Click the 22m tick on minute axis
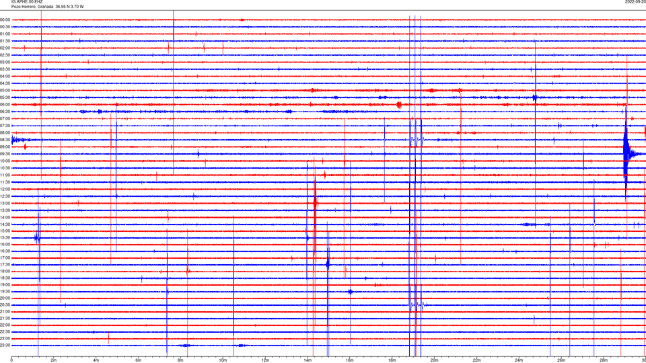The width and height of the screenshot is (646, 363). 476,360
